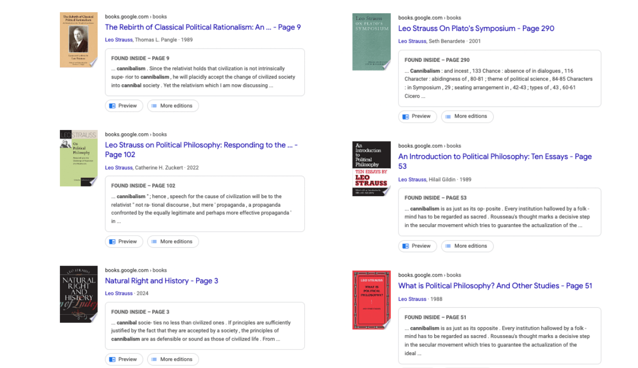Click More editions icon under Introduction to Political Philosophy

point(448,246)
